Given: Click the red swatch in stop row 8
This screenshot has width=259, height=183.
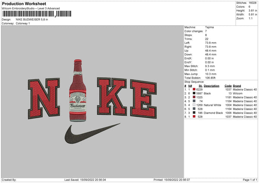Looking at the screenshot, I should point(194,117).
